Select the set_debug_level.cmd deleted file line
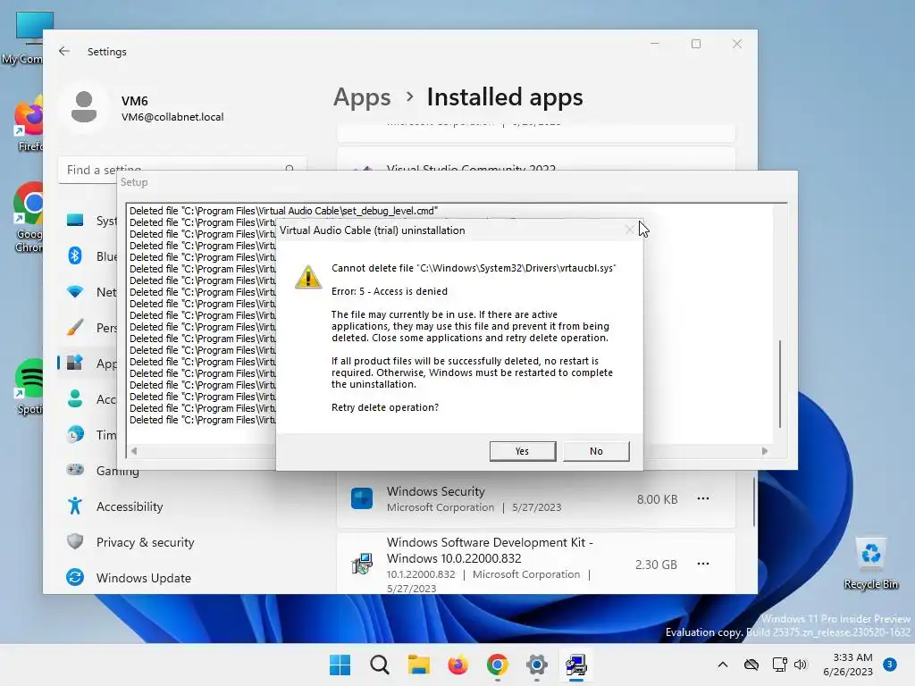915x686 pixels. 283,211
